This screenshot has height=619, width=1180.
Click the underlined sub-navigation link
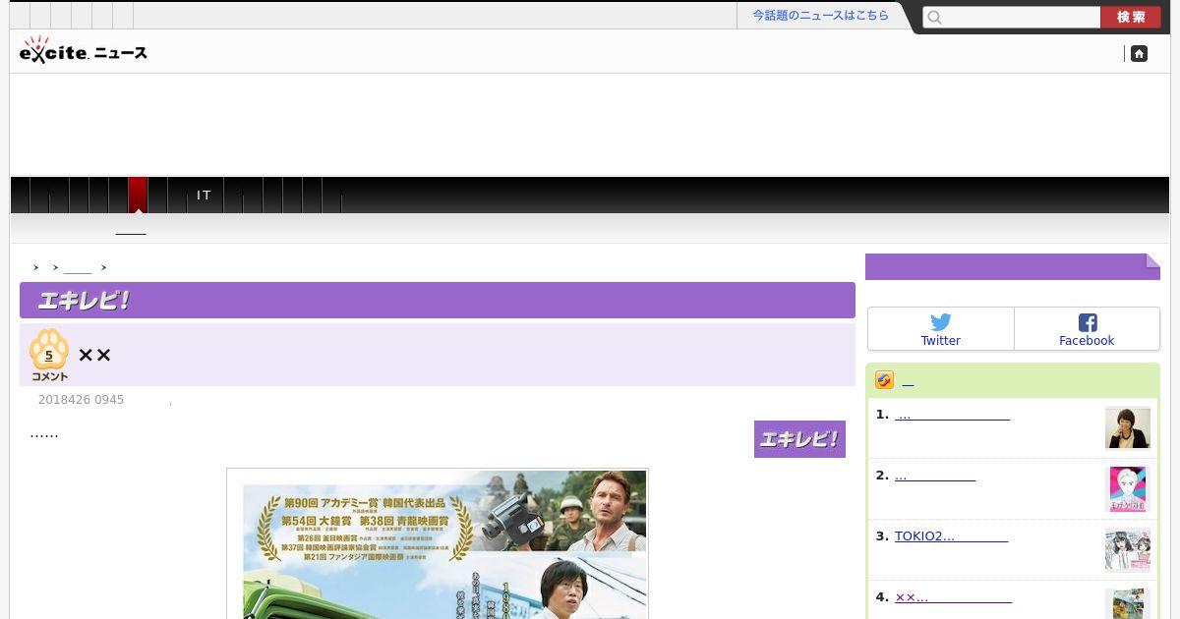tap(131, 230)
